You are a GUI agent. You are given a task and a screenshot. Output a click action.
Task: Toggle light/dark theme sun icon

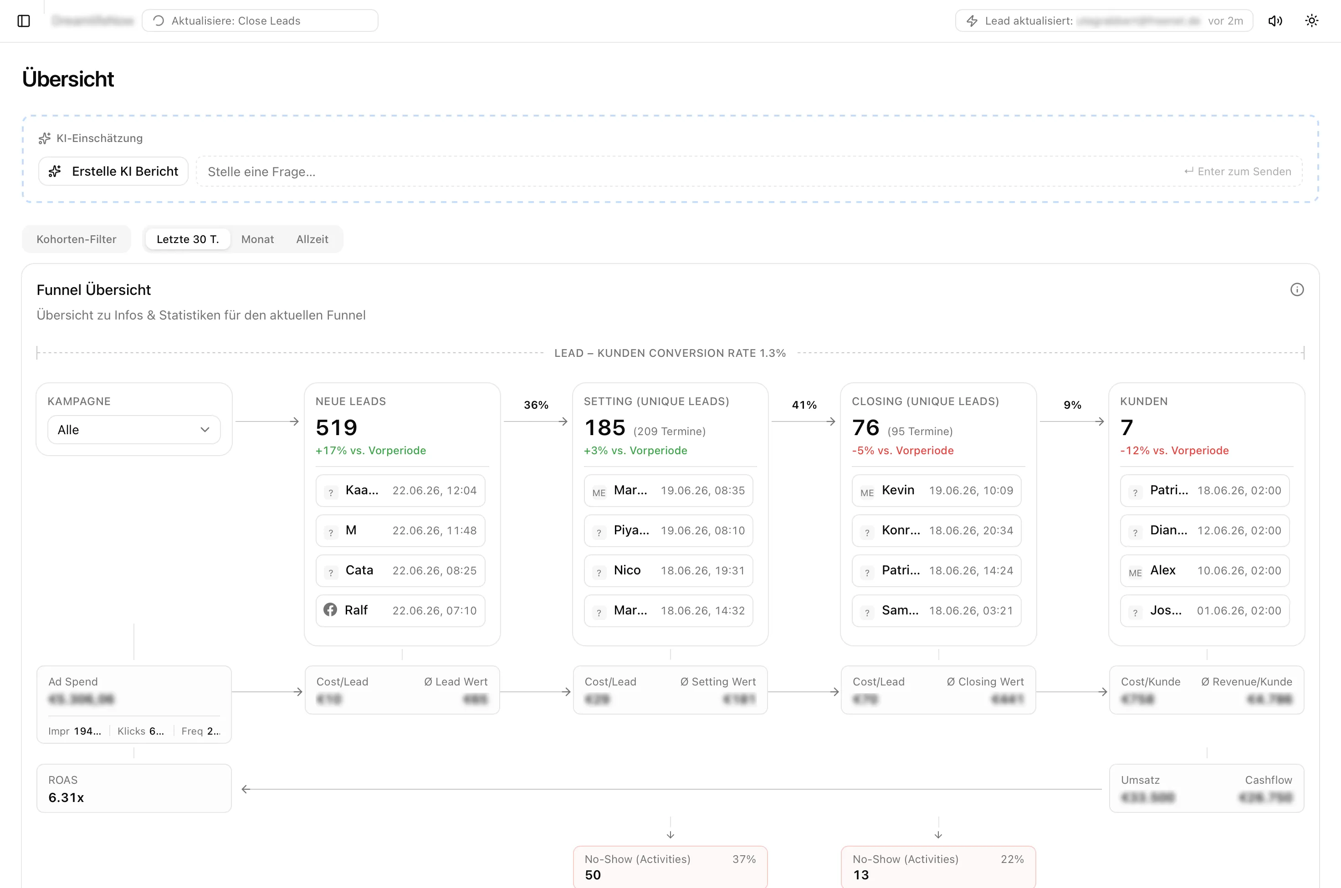pyautogui.click(x=1311, y=21)
